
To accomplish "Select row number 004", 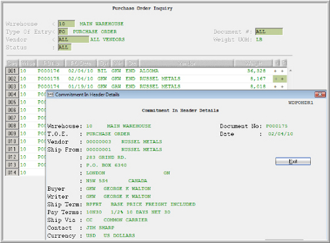I will tap(12, 94).
